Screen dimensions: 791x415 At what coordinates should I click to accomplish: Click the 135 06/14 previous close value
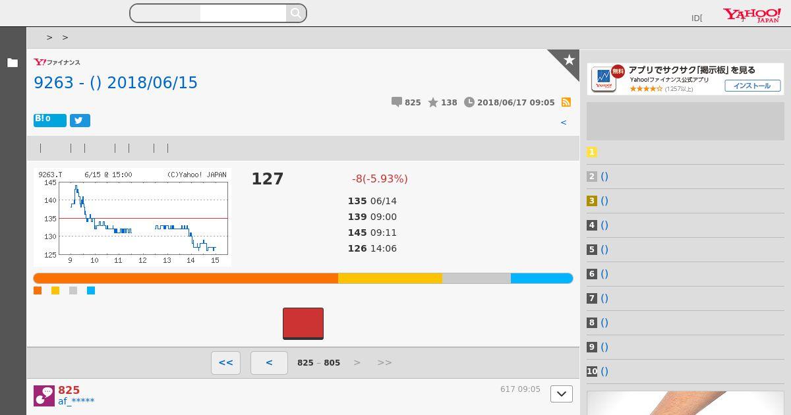(x=372, y=201)
